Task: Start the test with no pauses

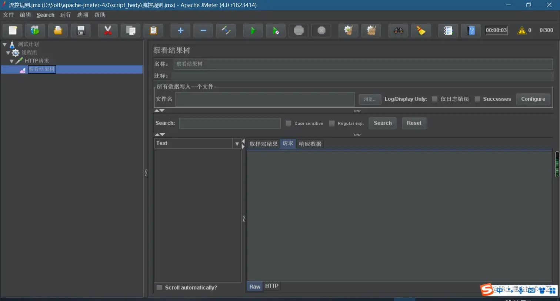Action: (276, 30)
